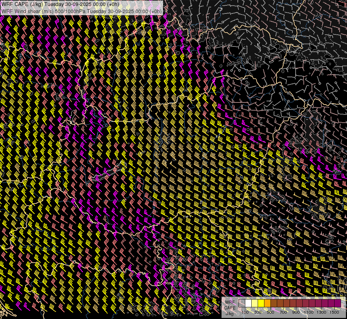Click the white CAPE legend swatch

(248, 303)
